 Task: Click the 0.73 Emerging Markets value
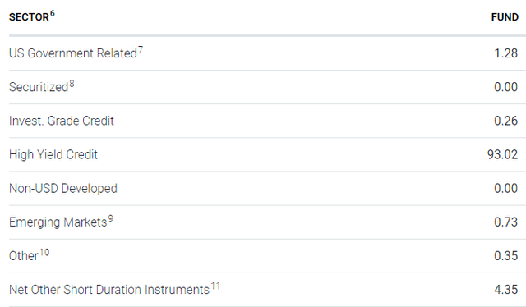(x=506, y=222)
